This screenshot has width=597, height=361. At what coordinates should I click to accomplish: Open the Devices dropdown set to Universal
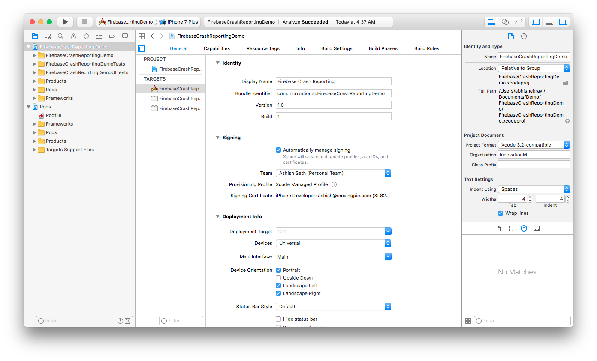pyautogui.click(x=333, y=243)
